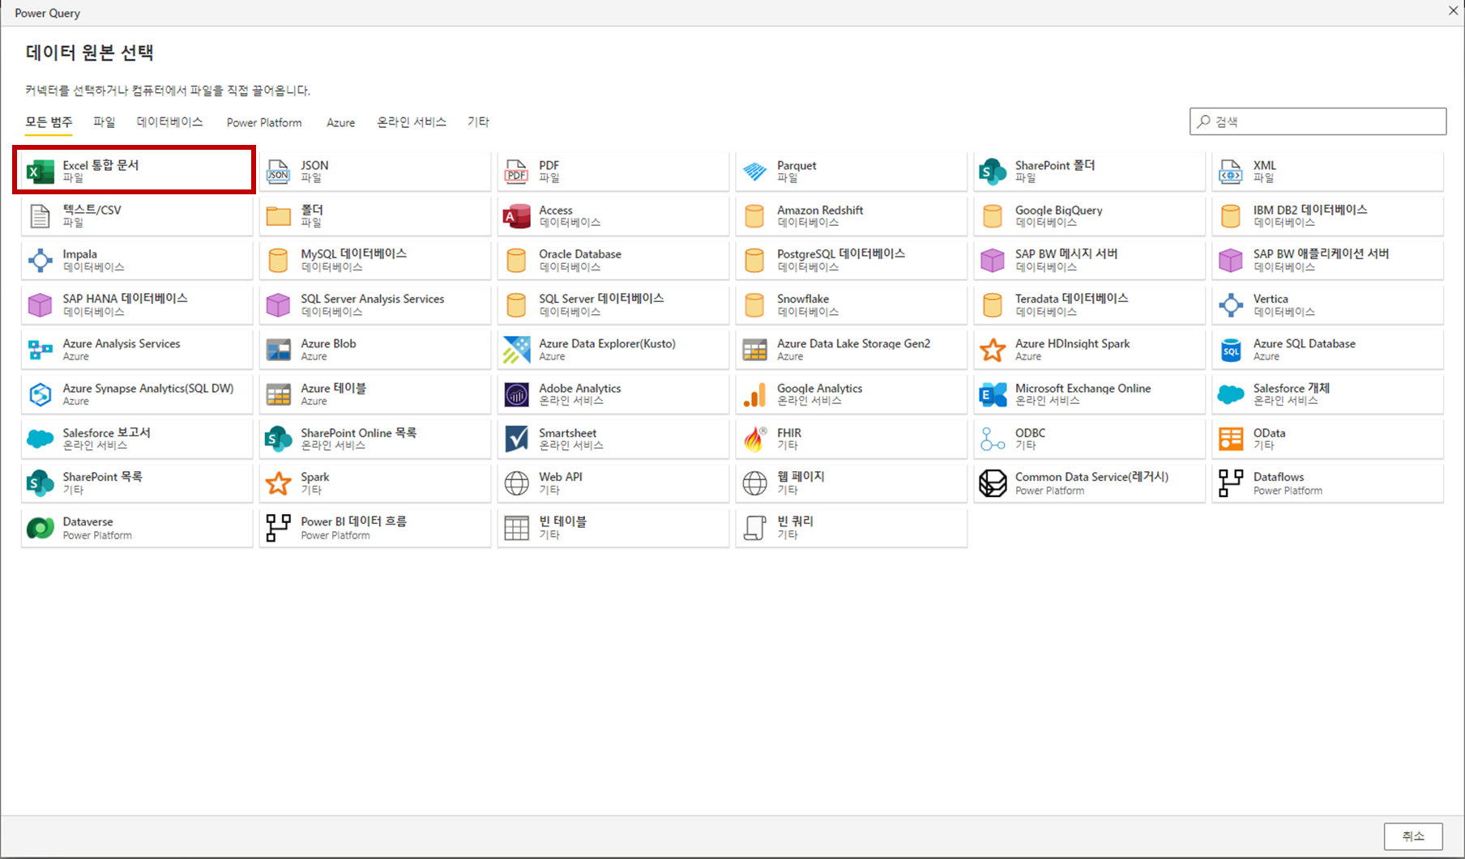Viewport: 1465px width, 859px height.
Task: Choose the SQL Server 데이터베이스 connector
Action: coord(613,305)
